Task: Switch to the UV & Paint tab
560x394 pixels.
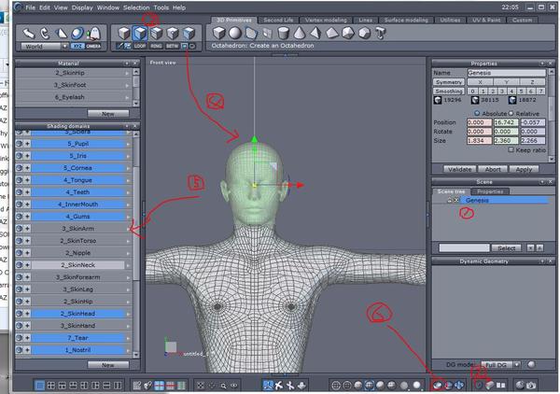Action: 486,20
